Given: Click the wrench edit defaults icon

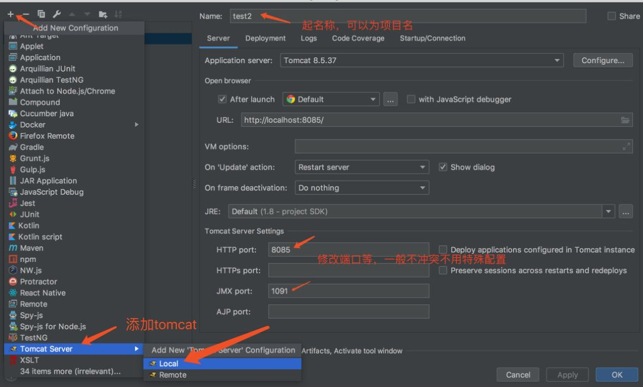Looking at the screenshot, I should tap(57, 14).
